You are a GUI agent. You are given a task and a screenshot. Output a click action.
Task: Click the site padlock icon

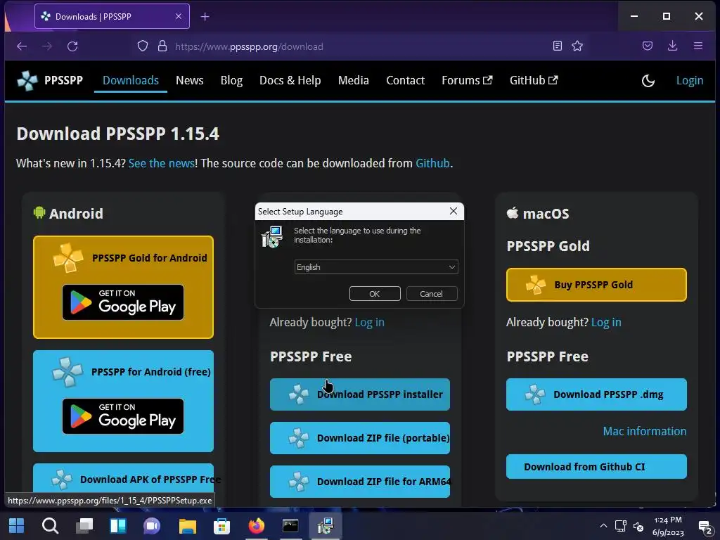click(x=162, y=46)
